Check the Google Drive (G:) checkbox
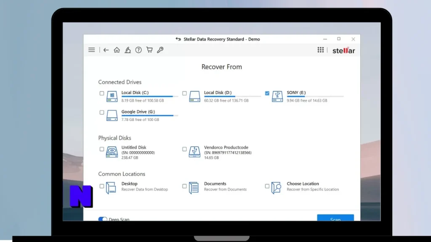 click(102, 113)
